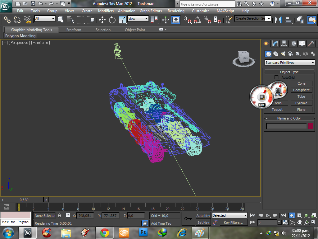Toggle Select and Manipulate button

click(x=166, y=20)
